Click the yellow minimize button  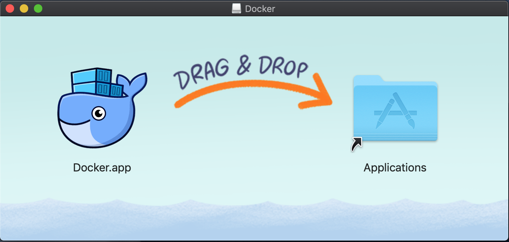point(24,8)
